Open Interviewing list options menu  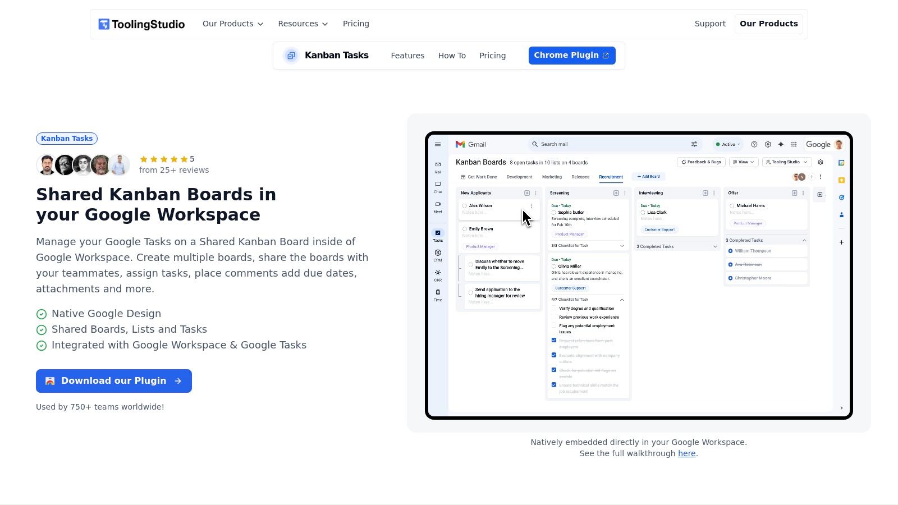click(714, 193)
